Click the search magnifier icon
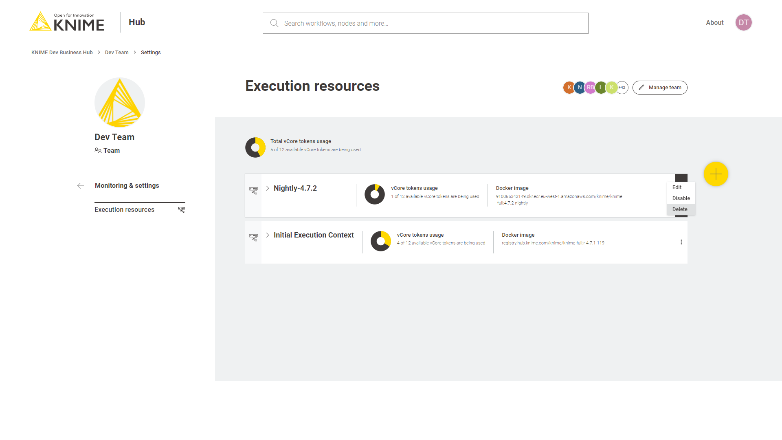 tap(275, 23)
